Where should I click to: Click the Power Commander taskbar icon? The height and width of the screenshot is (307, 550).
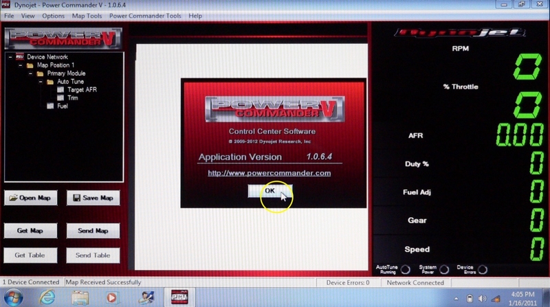coord(180,297)
